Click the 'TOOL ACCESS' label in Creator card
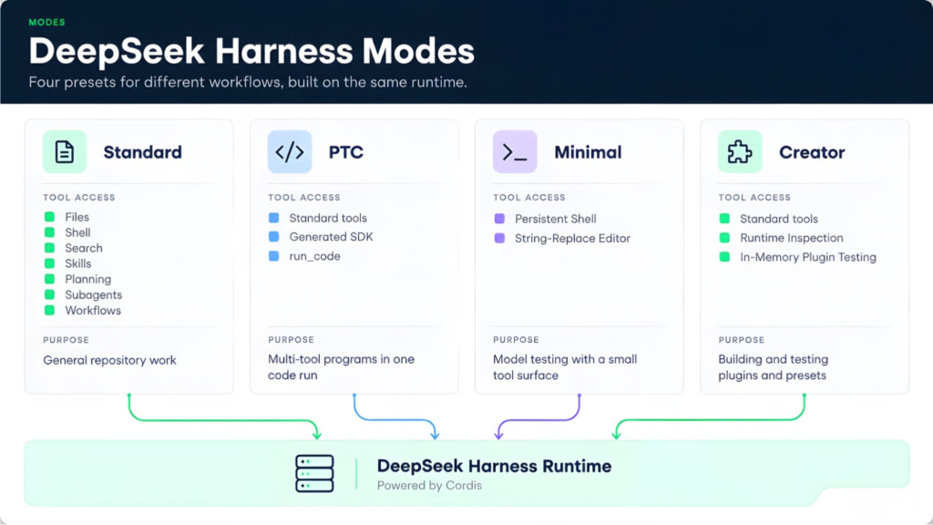Viewport: 933px width, 525px height. (754, 197)
